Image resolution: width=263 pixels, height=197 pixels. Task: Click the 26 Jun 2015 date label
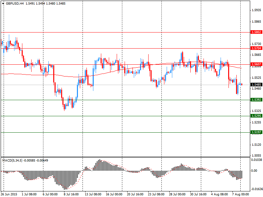point(9,194)
